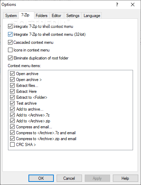The height and width of the screenshot is (185, 141).
Task: Click the question mark help icon in title bar
Action: coord(117,5)
